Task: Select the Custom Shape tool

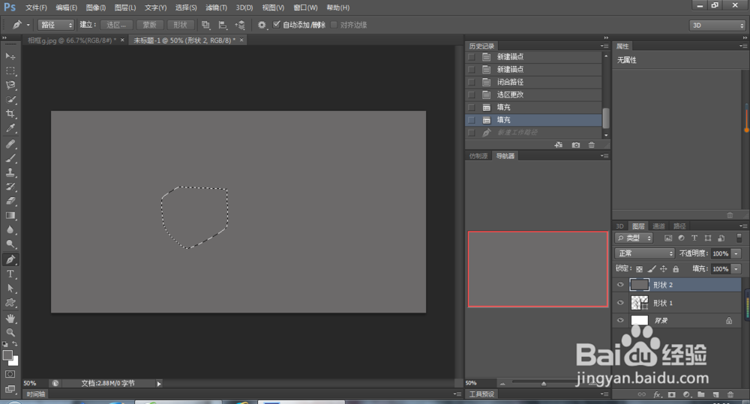Action: [10, 303]
